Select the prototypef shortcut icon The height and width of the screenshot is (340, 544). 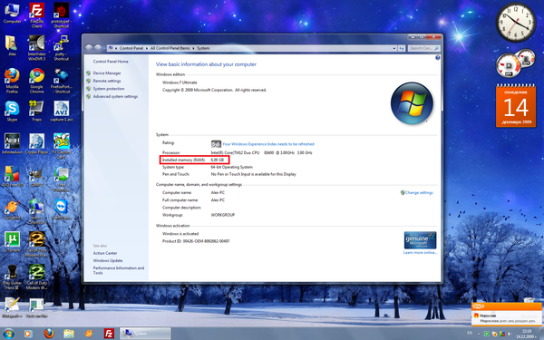62,15
